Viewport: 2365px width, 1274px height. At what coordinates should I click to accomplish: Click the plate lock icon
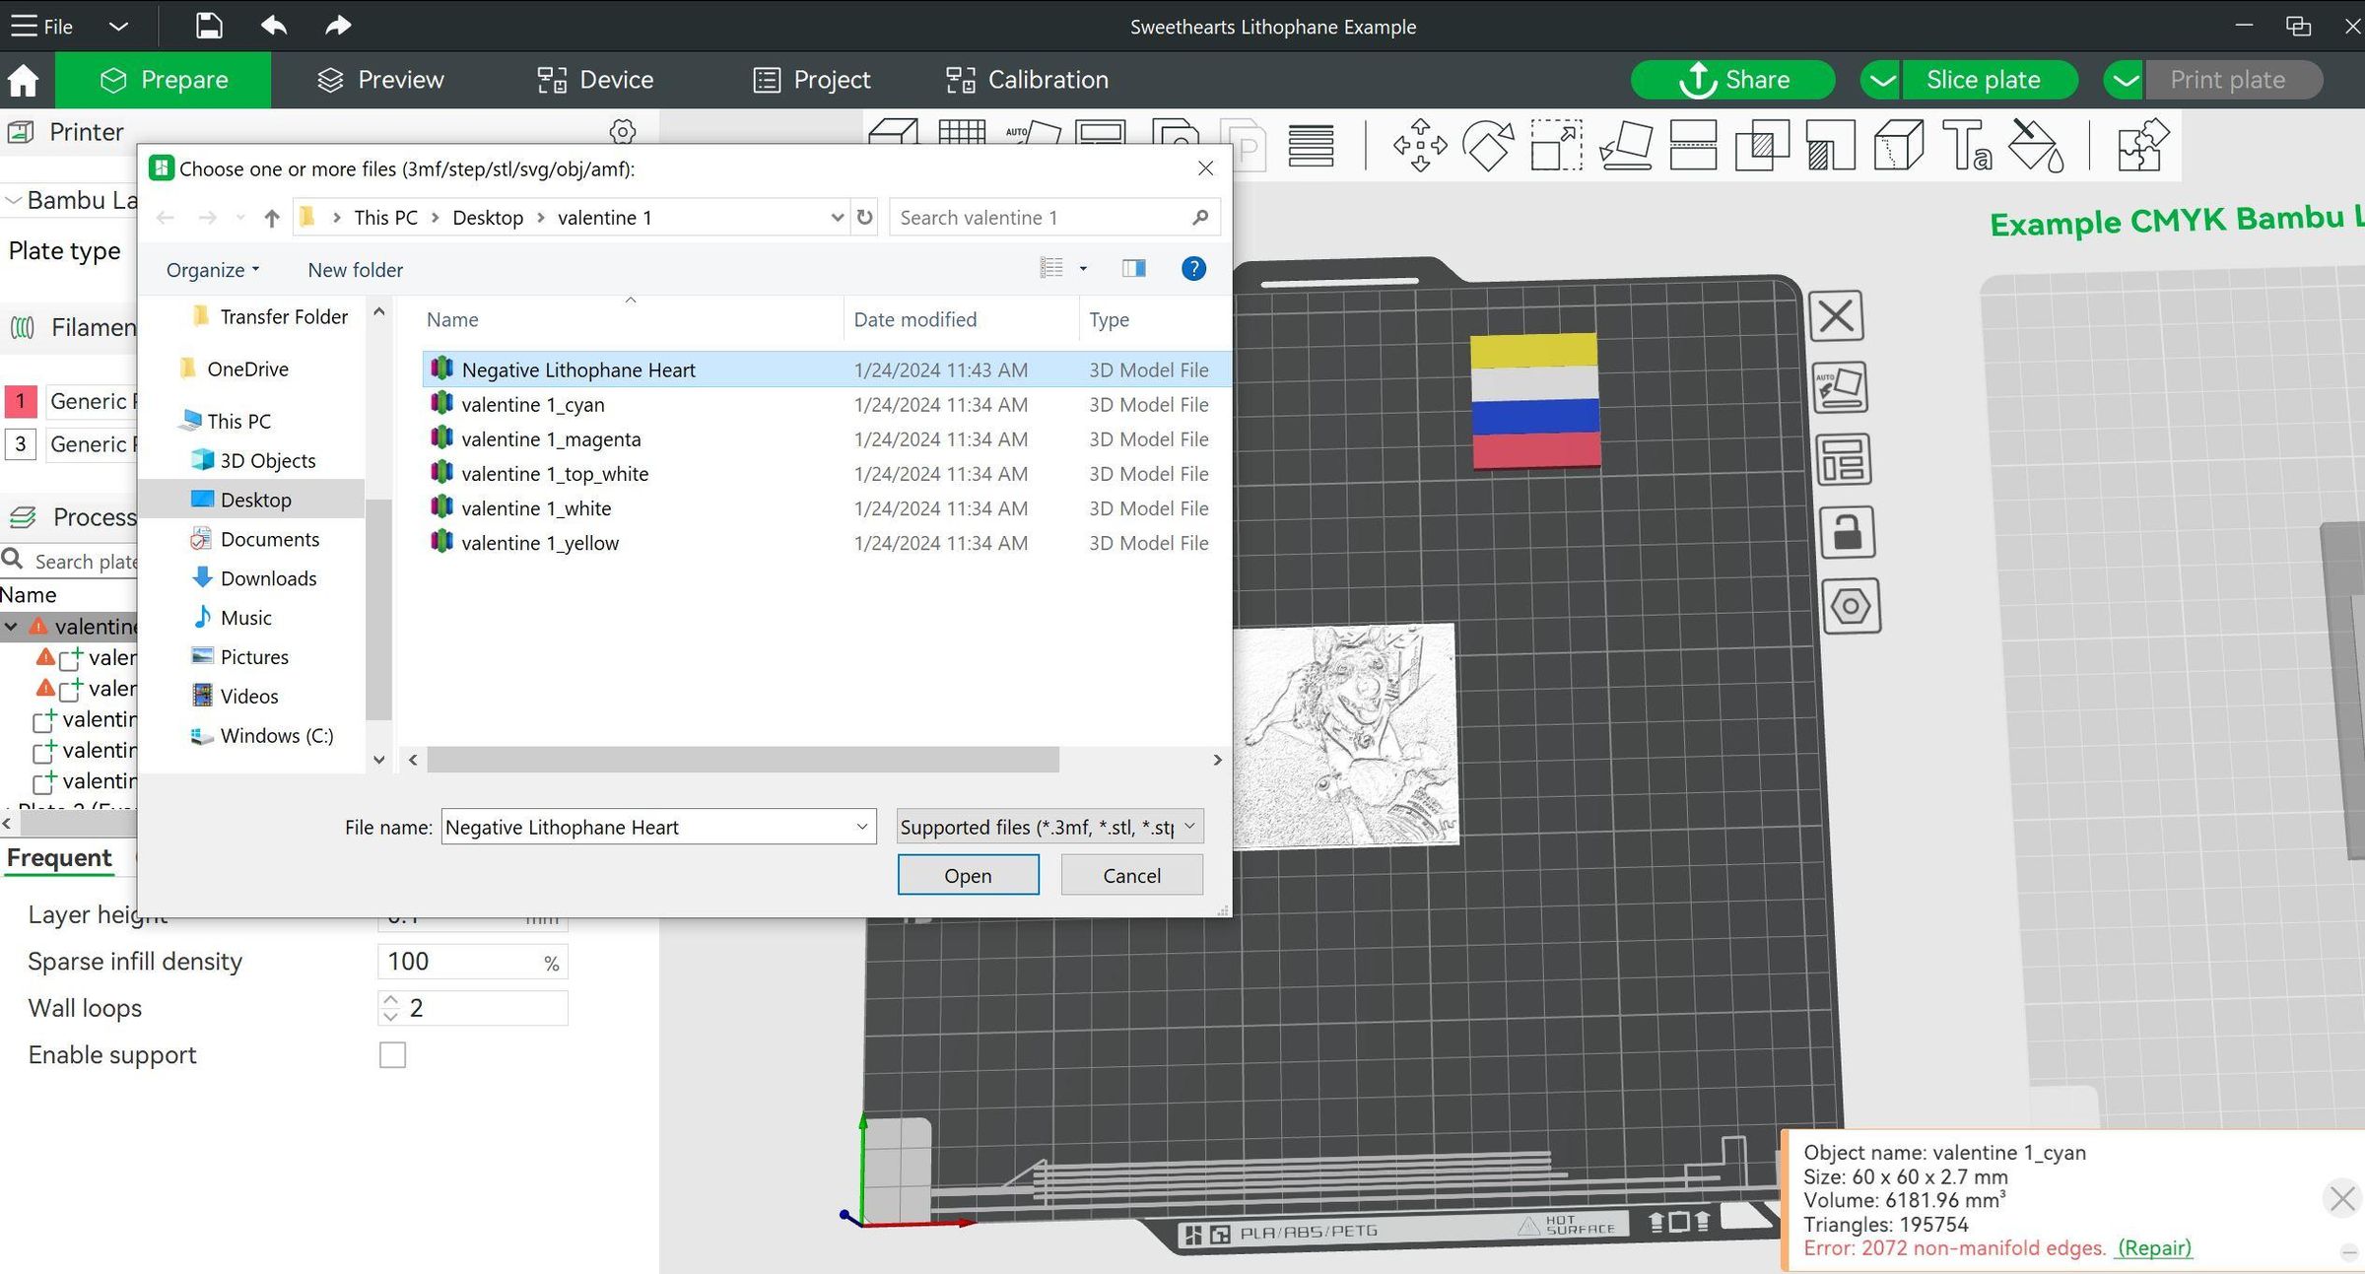1846,533
